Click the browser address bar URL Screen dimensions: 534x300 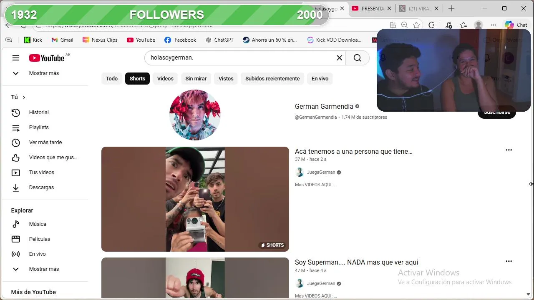[129, 25]
